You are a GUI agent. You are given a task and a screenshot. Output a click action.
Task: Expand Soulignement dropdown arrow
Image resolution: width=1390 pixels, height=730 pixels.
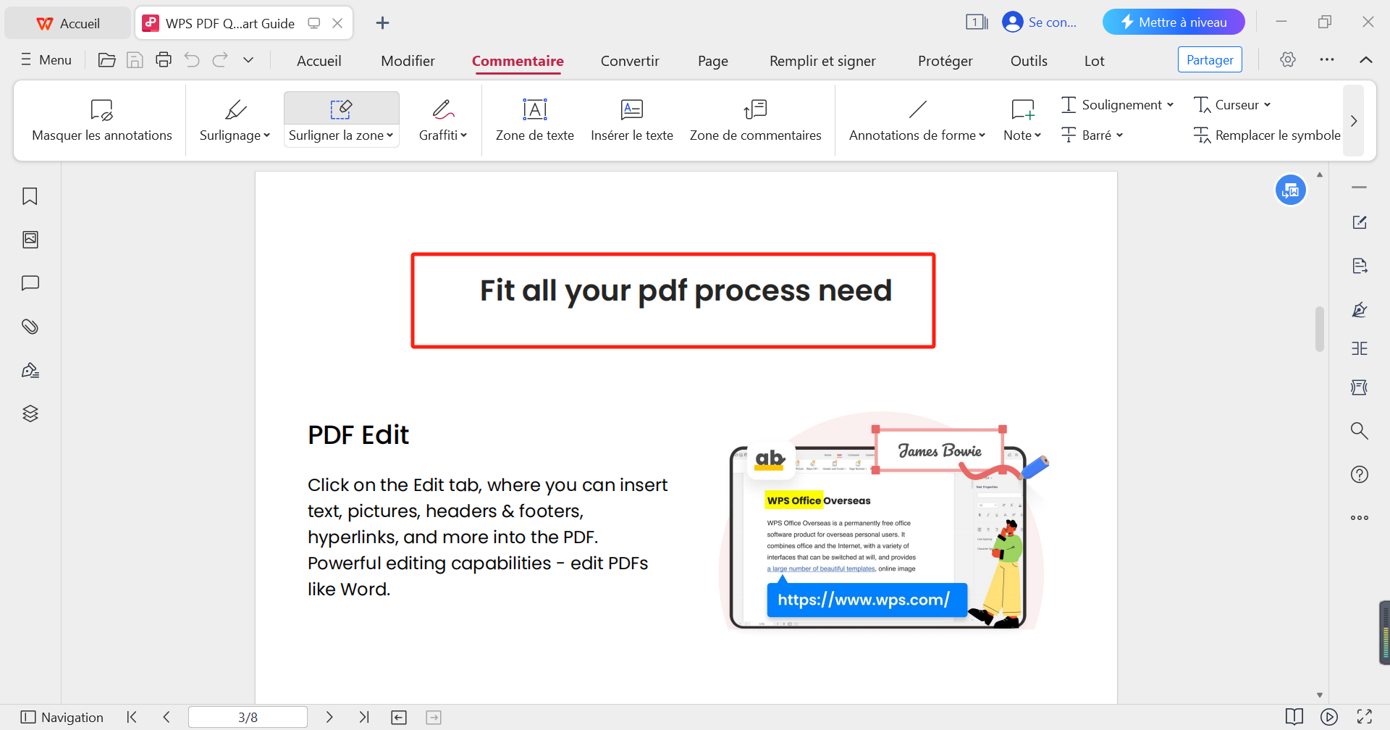1171,105
